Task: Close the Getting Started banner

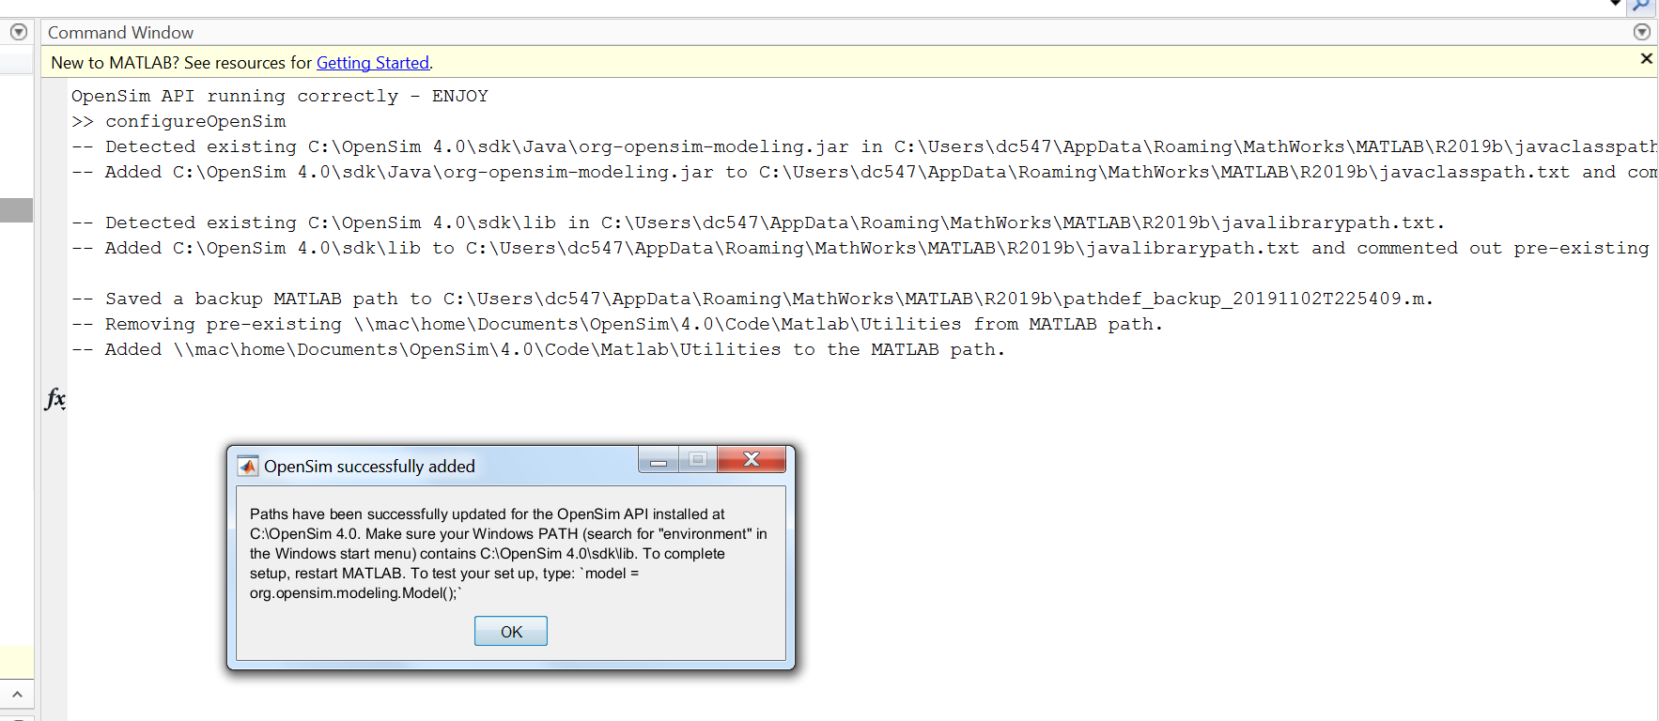Action: (1646, 58)
